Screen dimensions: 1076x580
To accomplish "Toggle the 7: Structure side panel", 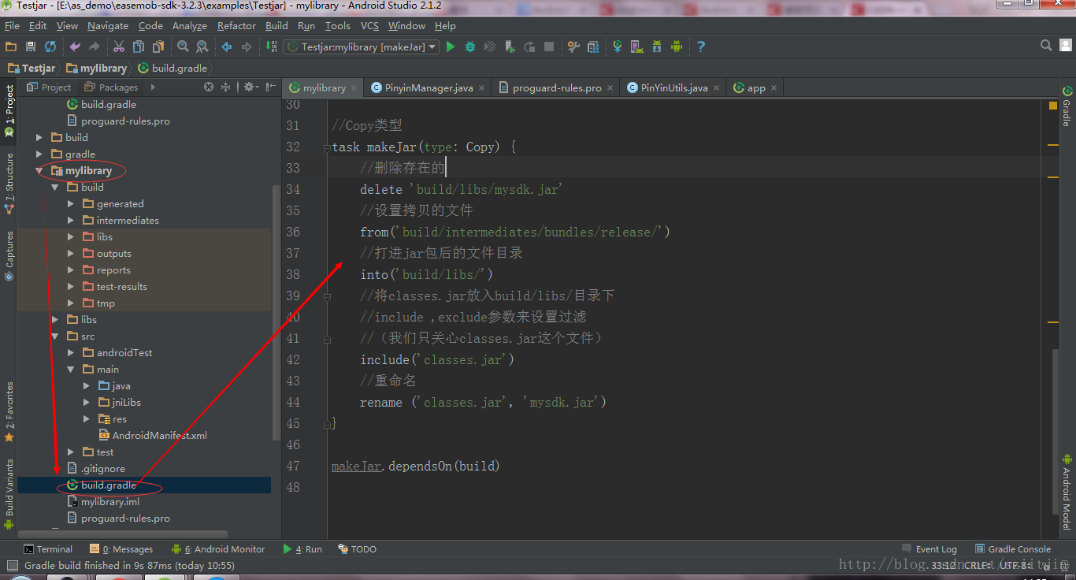I will coord(9,184).
